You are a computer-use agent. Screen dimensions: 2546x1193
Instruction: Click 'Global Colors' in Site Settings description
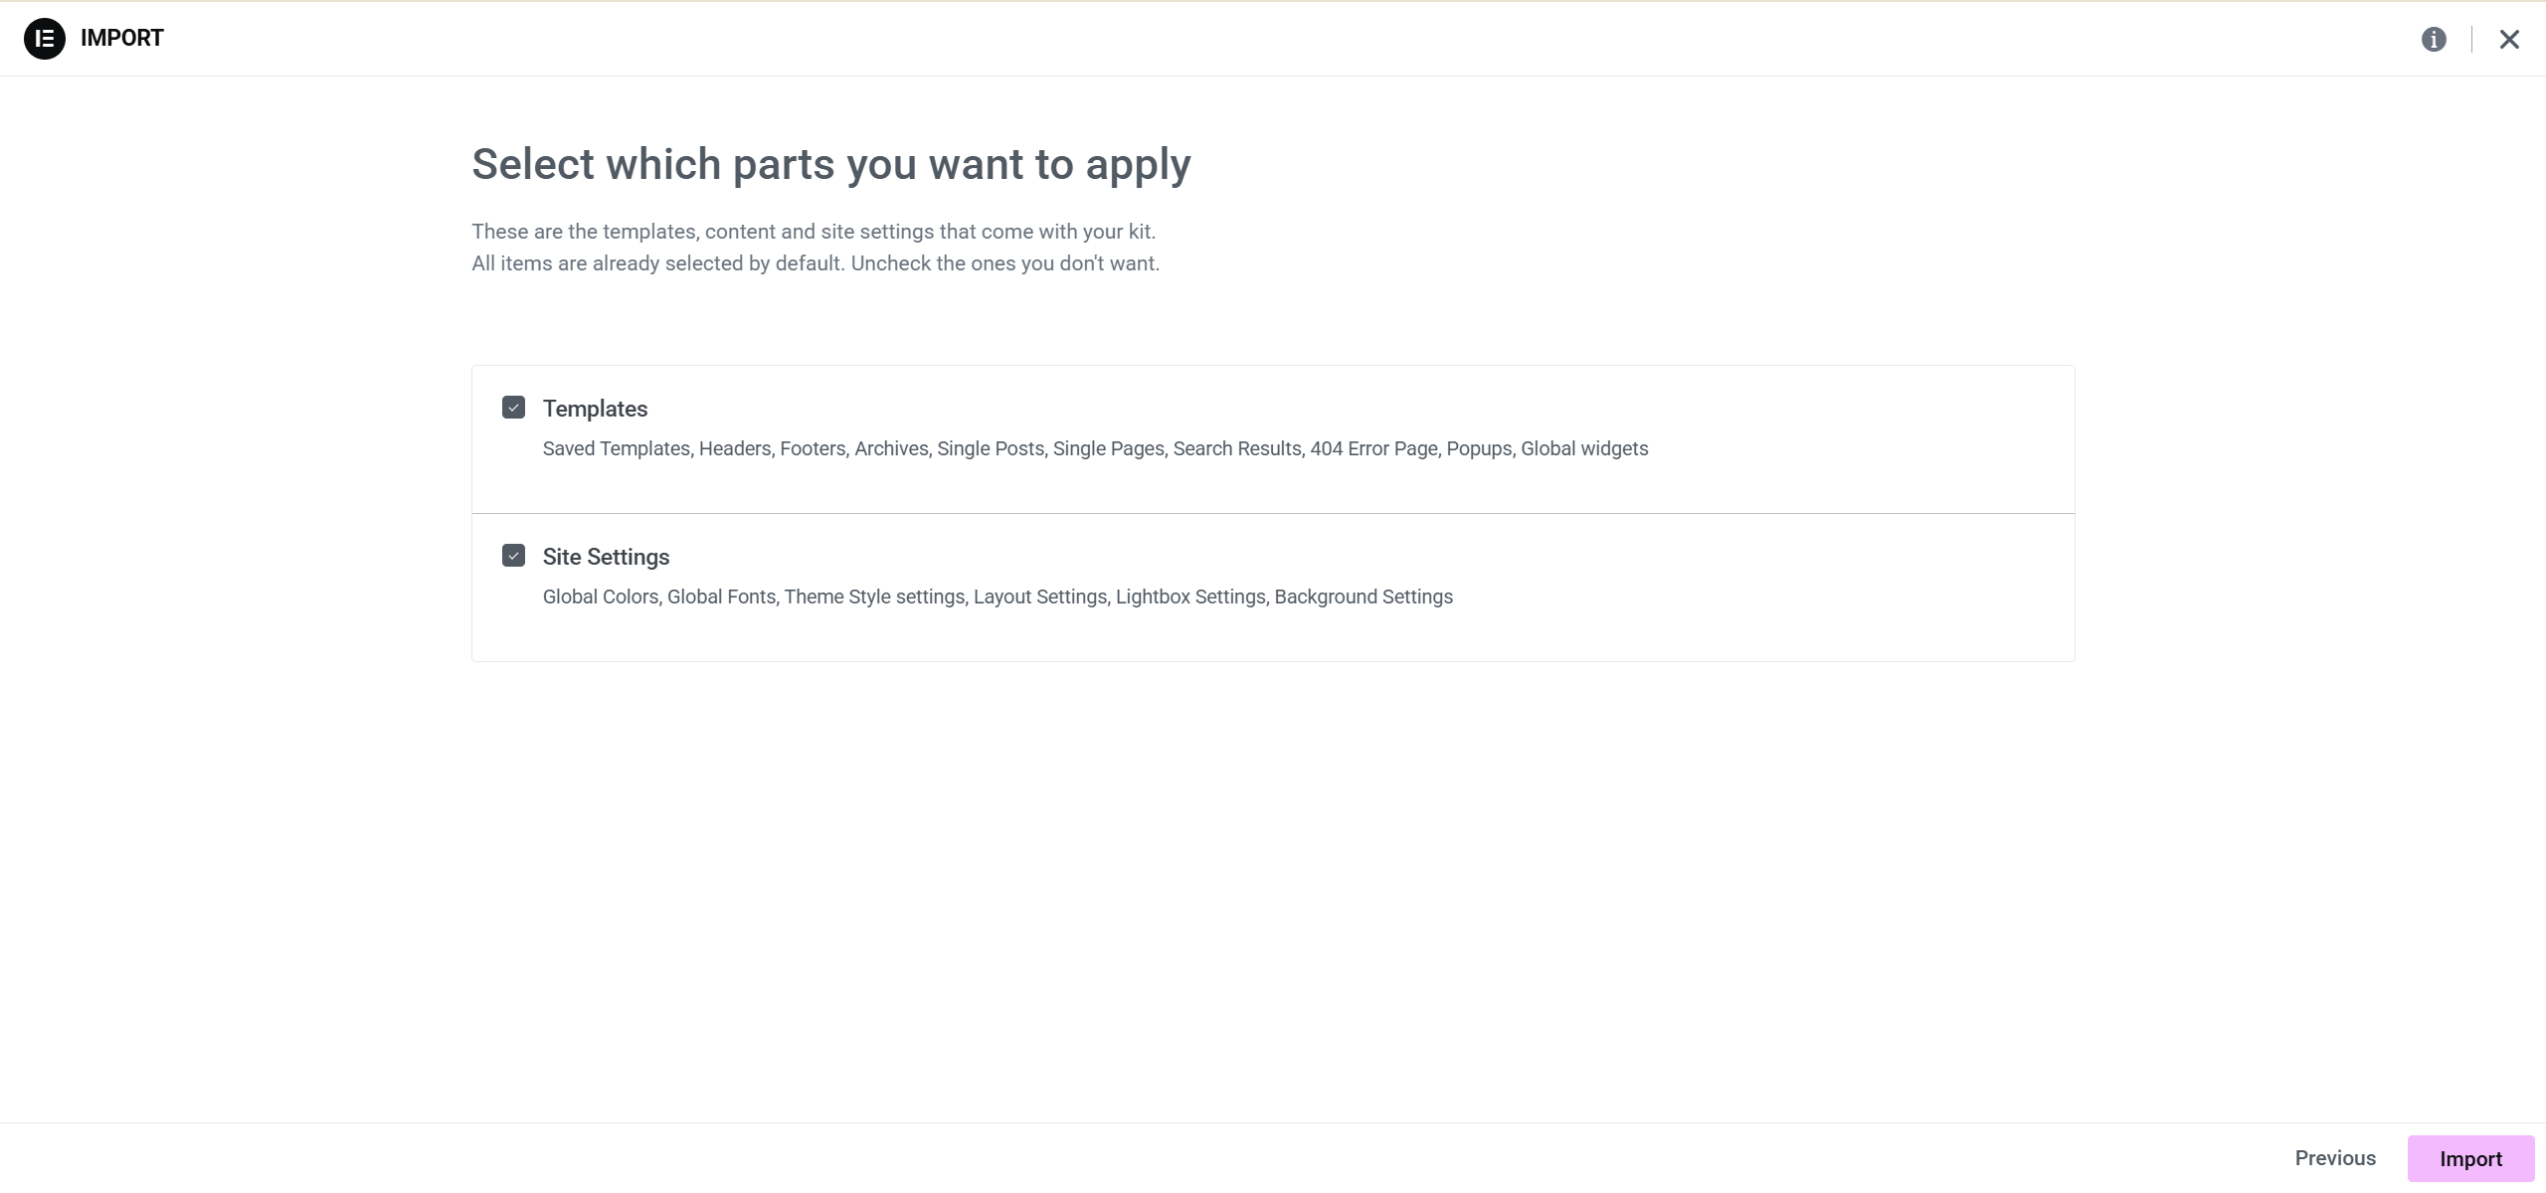[x=600, y=596]
